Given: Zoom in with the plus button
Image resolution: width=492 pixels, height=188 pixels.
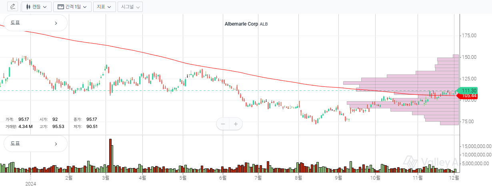Looking at the screenshot, I should 236,124.
